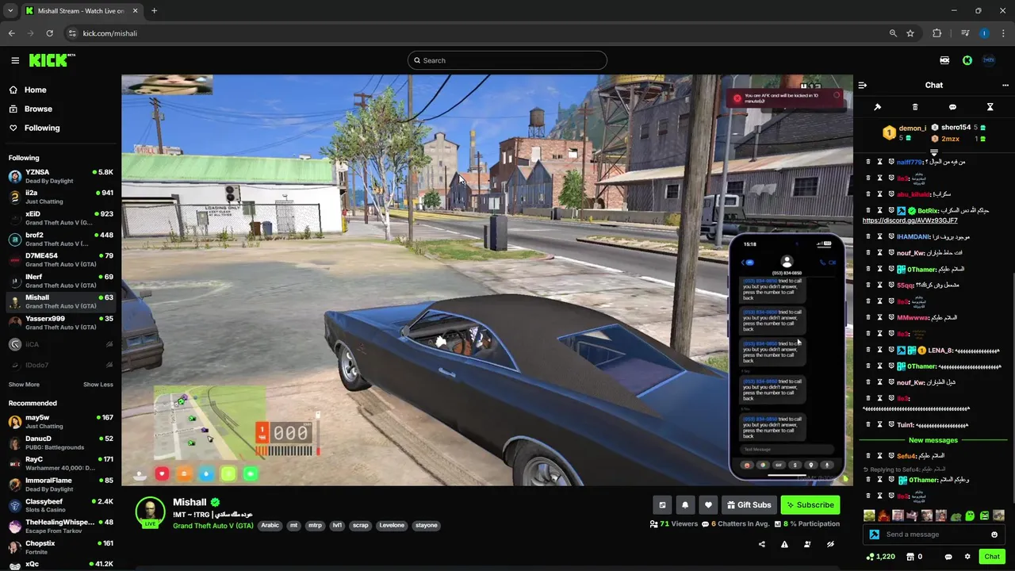Open Chrome's three-dot main menu
Image resolution: width=1015 pixels, height=571 pixels.
click(1004, 33)
